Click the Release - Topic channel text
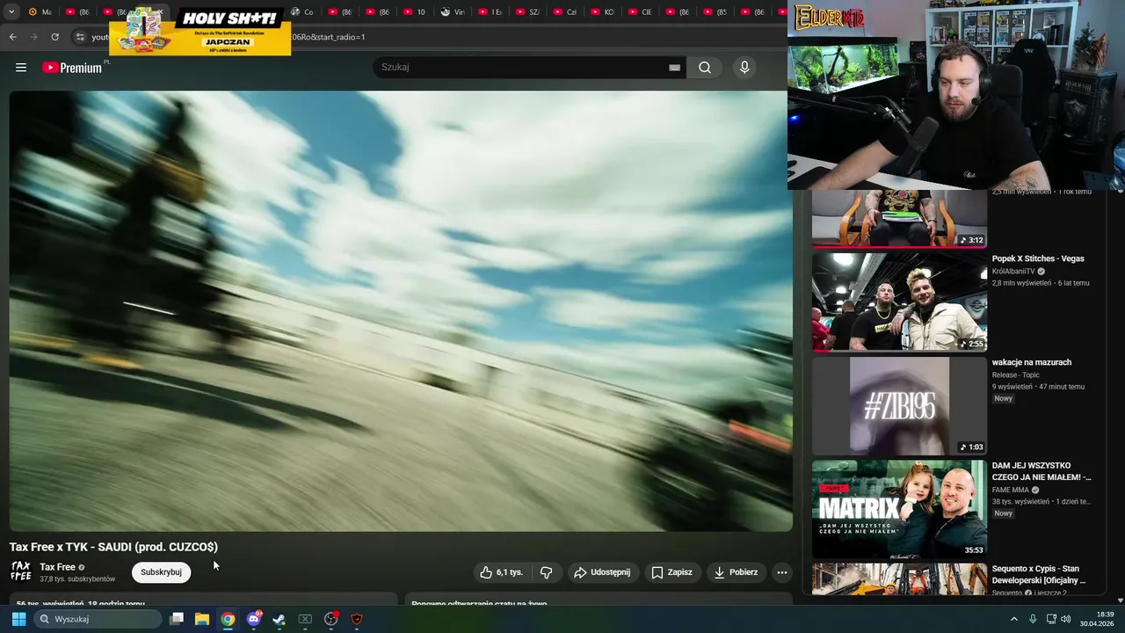The width and height of the screenshot is (1125, 633). [x=1015, y=375]
